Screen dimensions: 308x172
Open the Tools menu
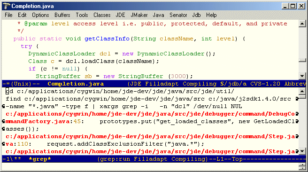(82, 15)
